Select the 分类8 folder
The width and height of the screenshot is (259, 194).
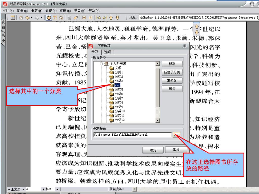click(119, 103)
